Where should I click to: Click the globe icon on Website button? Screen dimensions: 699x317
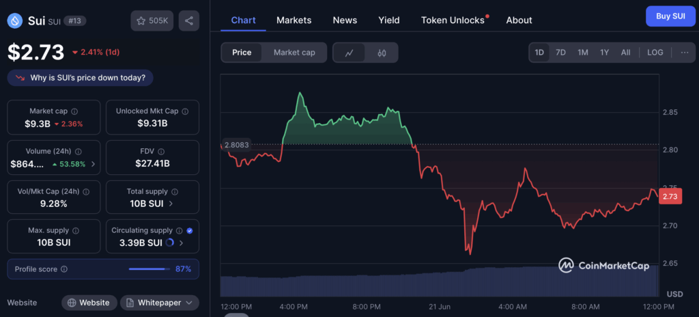coord(72,303)
